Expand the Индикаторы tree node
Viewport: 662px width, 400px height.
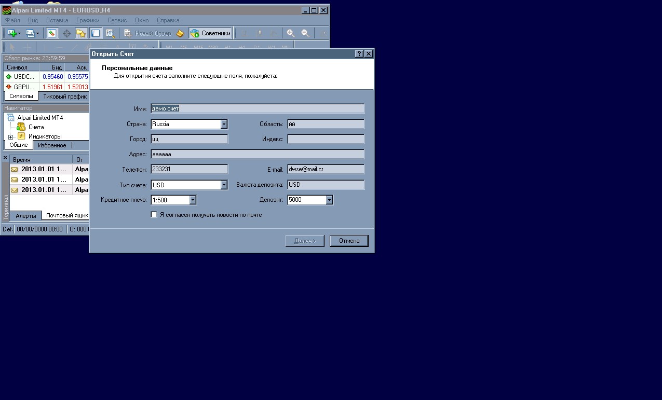pyautogui.click(x=10, y=137)
